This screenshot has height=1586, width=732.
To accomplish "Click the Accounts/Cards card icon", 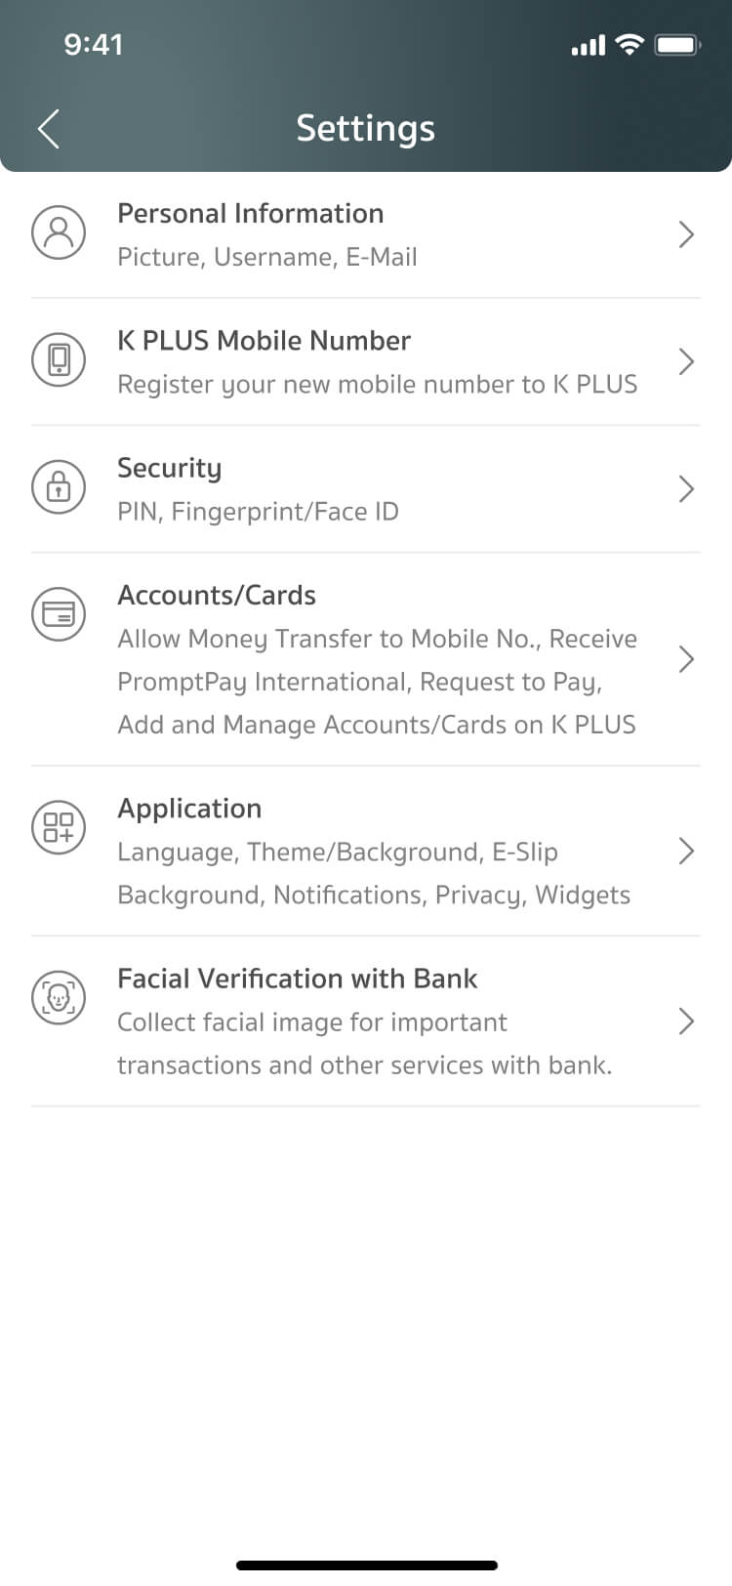I will (59, 614).
